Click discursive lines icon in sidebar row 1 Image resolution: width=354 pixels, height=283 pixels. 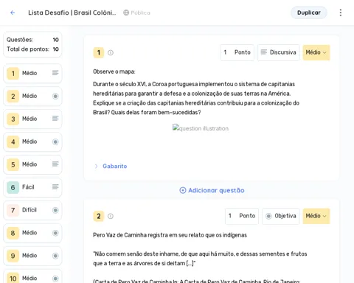point(55,73)
